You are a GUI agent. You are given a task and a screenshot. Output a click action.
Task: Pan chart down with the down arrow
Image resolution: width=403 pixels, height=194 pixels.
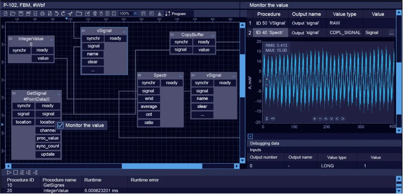(331, 119)
